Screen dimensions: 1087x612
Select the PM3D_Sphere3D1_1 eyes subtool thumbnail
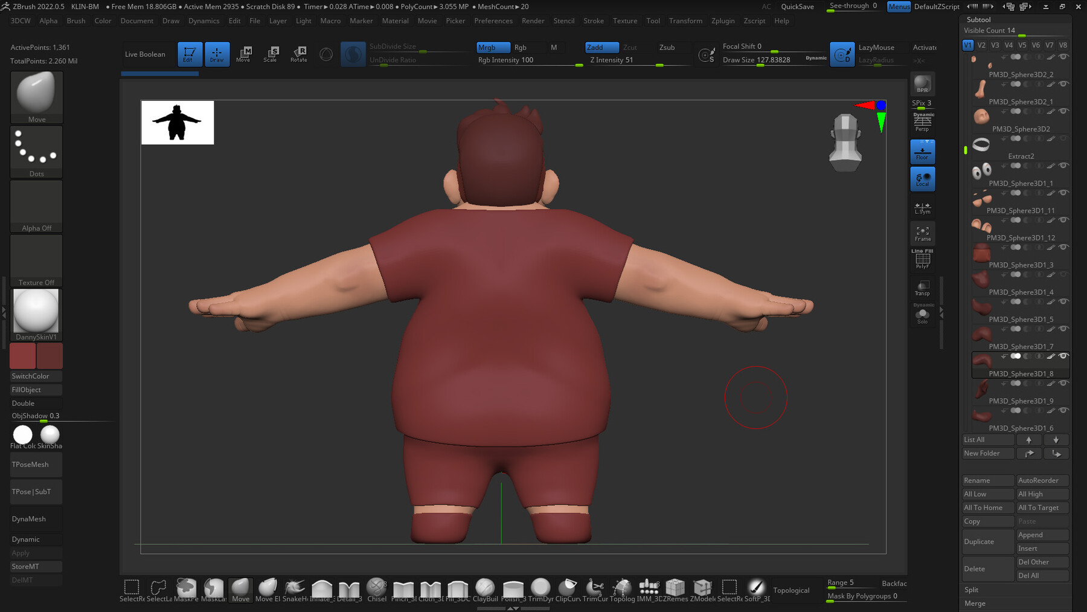coord(981,172)
